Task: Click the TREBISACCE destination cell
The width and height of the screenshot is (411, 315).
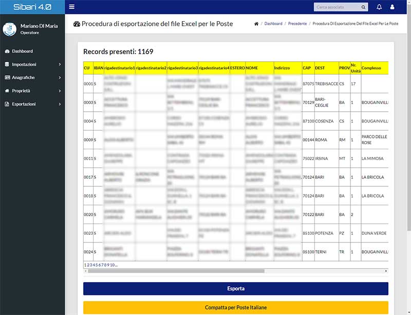Action: click(327, 84)
